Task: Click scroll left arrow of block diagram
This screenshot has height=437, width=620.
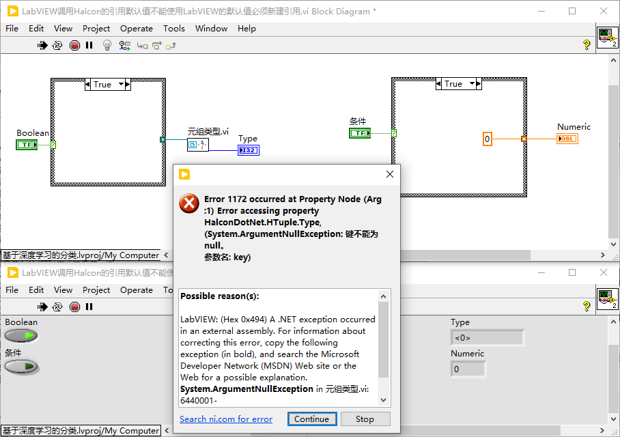Action: tap(166, 255)
